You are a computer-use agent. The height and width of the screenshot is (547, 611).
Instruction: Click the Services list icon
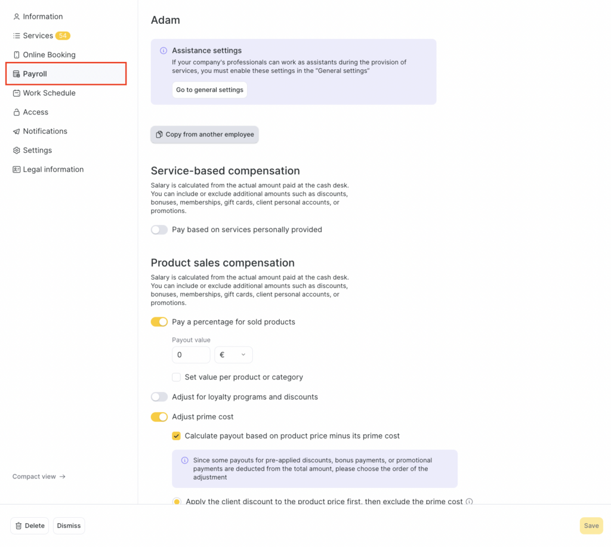17,36
